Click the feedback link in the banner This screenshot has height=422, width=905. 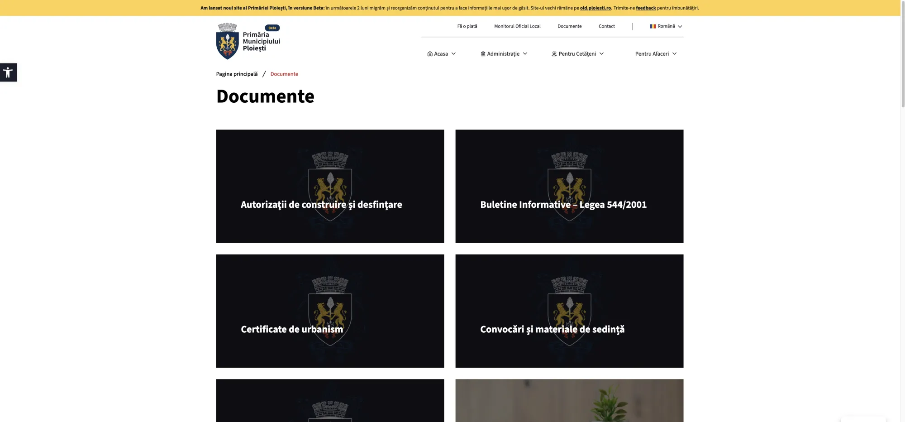(646, 8)
